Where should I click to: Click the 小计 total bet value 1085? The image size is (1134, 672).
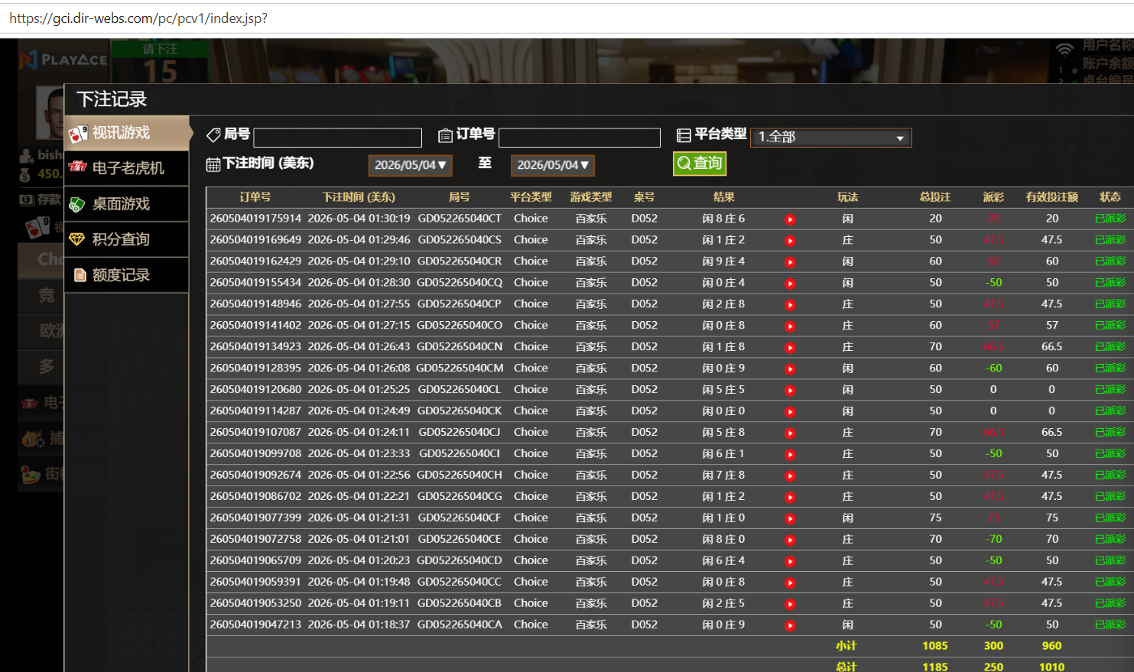[935, 646]
